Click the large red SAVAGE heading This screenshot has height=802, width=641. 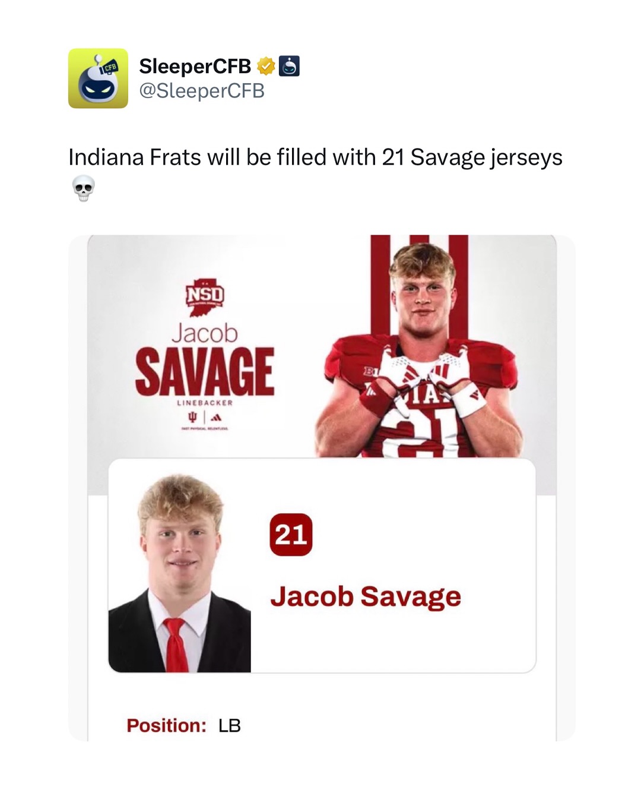pos(205,372)
